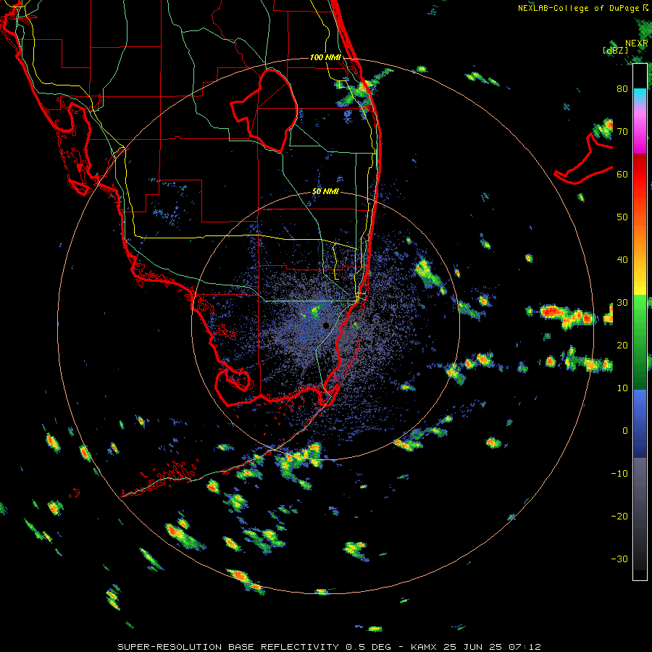The height and width of the screenshot is (652, 652).
Task: Click the 100 NMI range ring label
Action: (325, 57)
